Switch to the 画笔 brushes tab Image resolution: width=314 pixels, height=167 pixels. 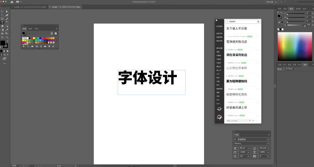tap(30, 29)
